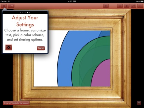This screenshot has width=144, height=108.
Task: Select the highlighted fourth page dot
Action: point(27,13)
